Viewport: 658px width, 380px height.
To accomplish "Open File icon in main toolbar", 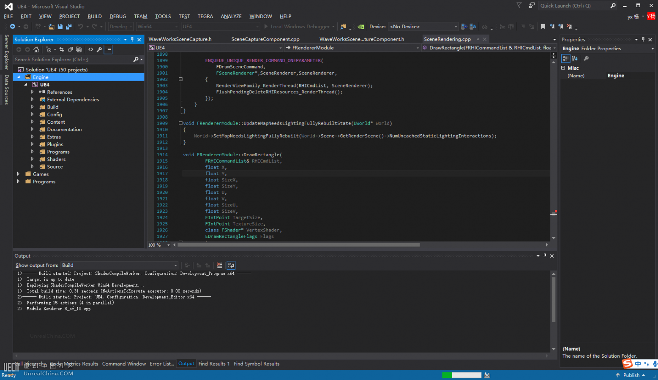I will click(x=52, y=27).
